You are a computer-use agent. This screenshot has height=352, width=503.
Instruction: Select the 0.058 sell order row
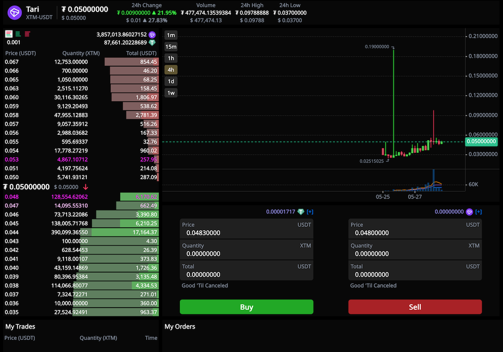pyautogui.click(x=81, y=115)
